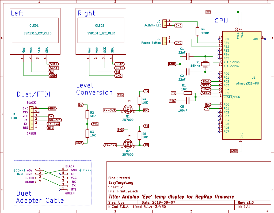Image resolution: width=274 pixels, height=213 pixels.
Task: Click the J3 Activity LED connector symbol
Action: point(165,24)
